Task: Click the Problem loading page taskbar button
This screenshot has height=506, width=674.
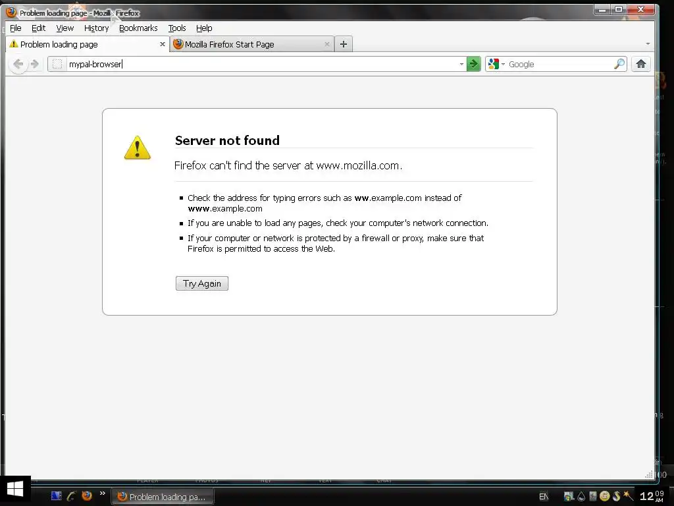Action: pos(163,497)
